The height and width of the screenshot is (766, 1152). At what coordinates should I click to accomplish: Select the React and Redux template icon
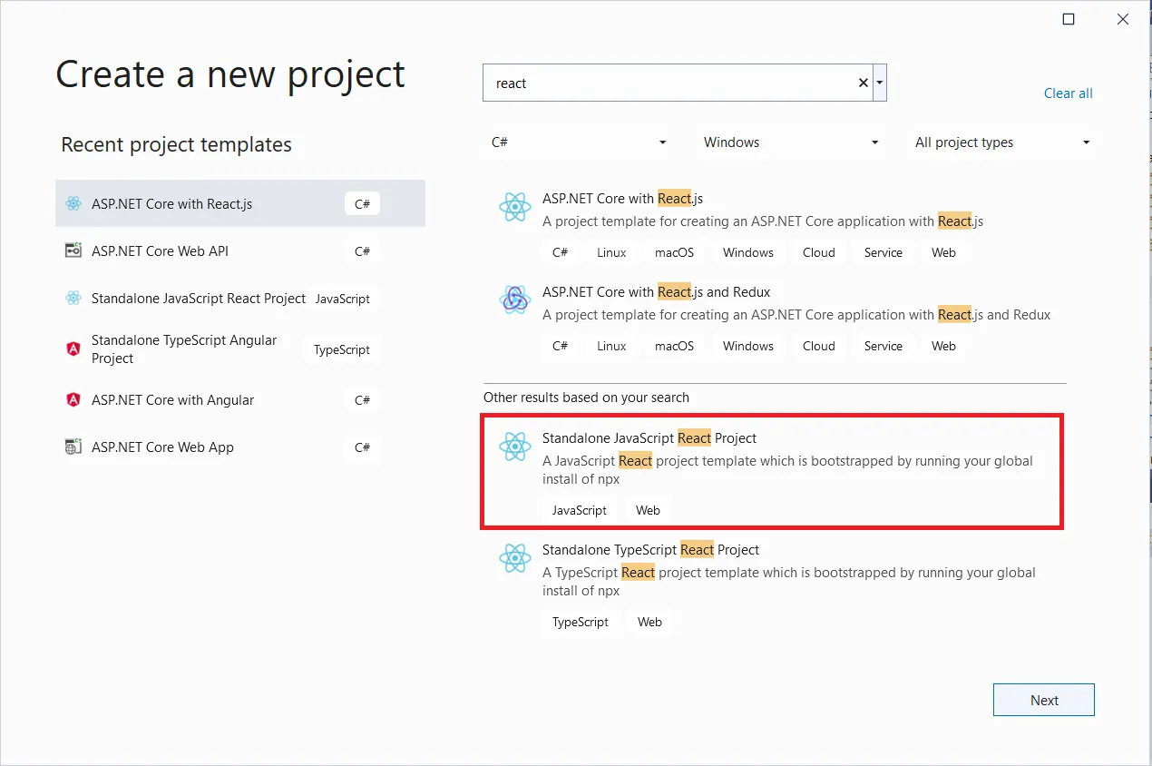click(515, 300)
